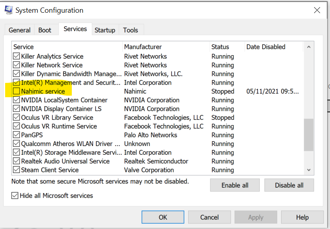Uncheck Killer Analytics Service checkbox
This screenshot has height=229, width=330.
click(x=16, y=56)
